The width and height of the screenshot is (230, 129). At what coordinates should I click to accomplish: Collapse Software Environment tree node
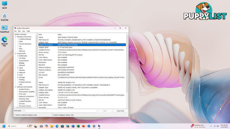pyautogui.click(x=15, y=87)
